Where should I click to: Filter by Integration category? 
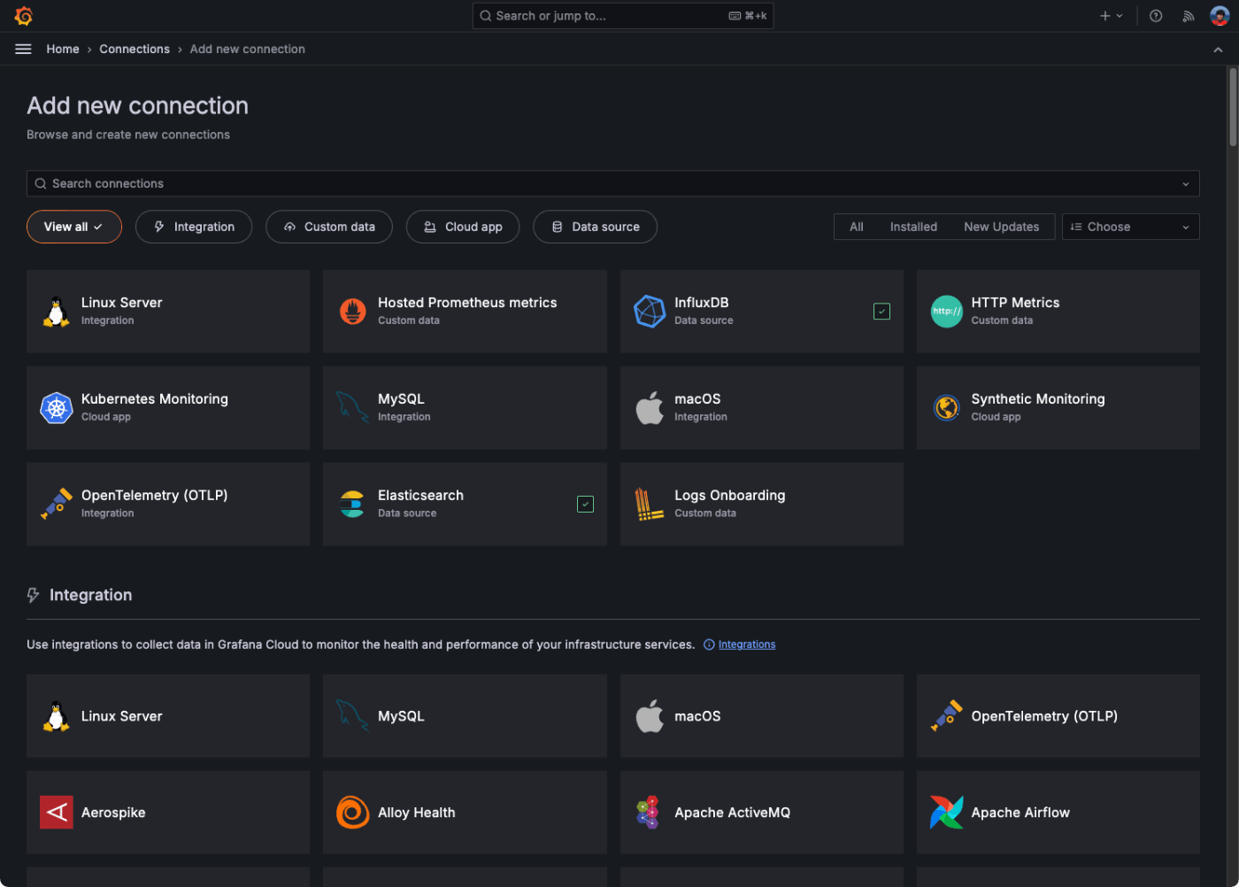point(194,227)
